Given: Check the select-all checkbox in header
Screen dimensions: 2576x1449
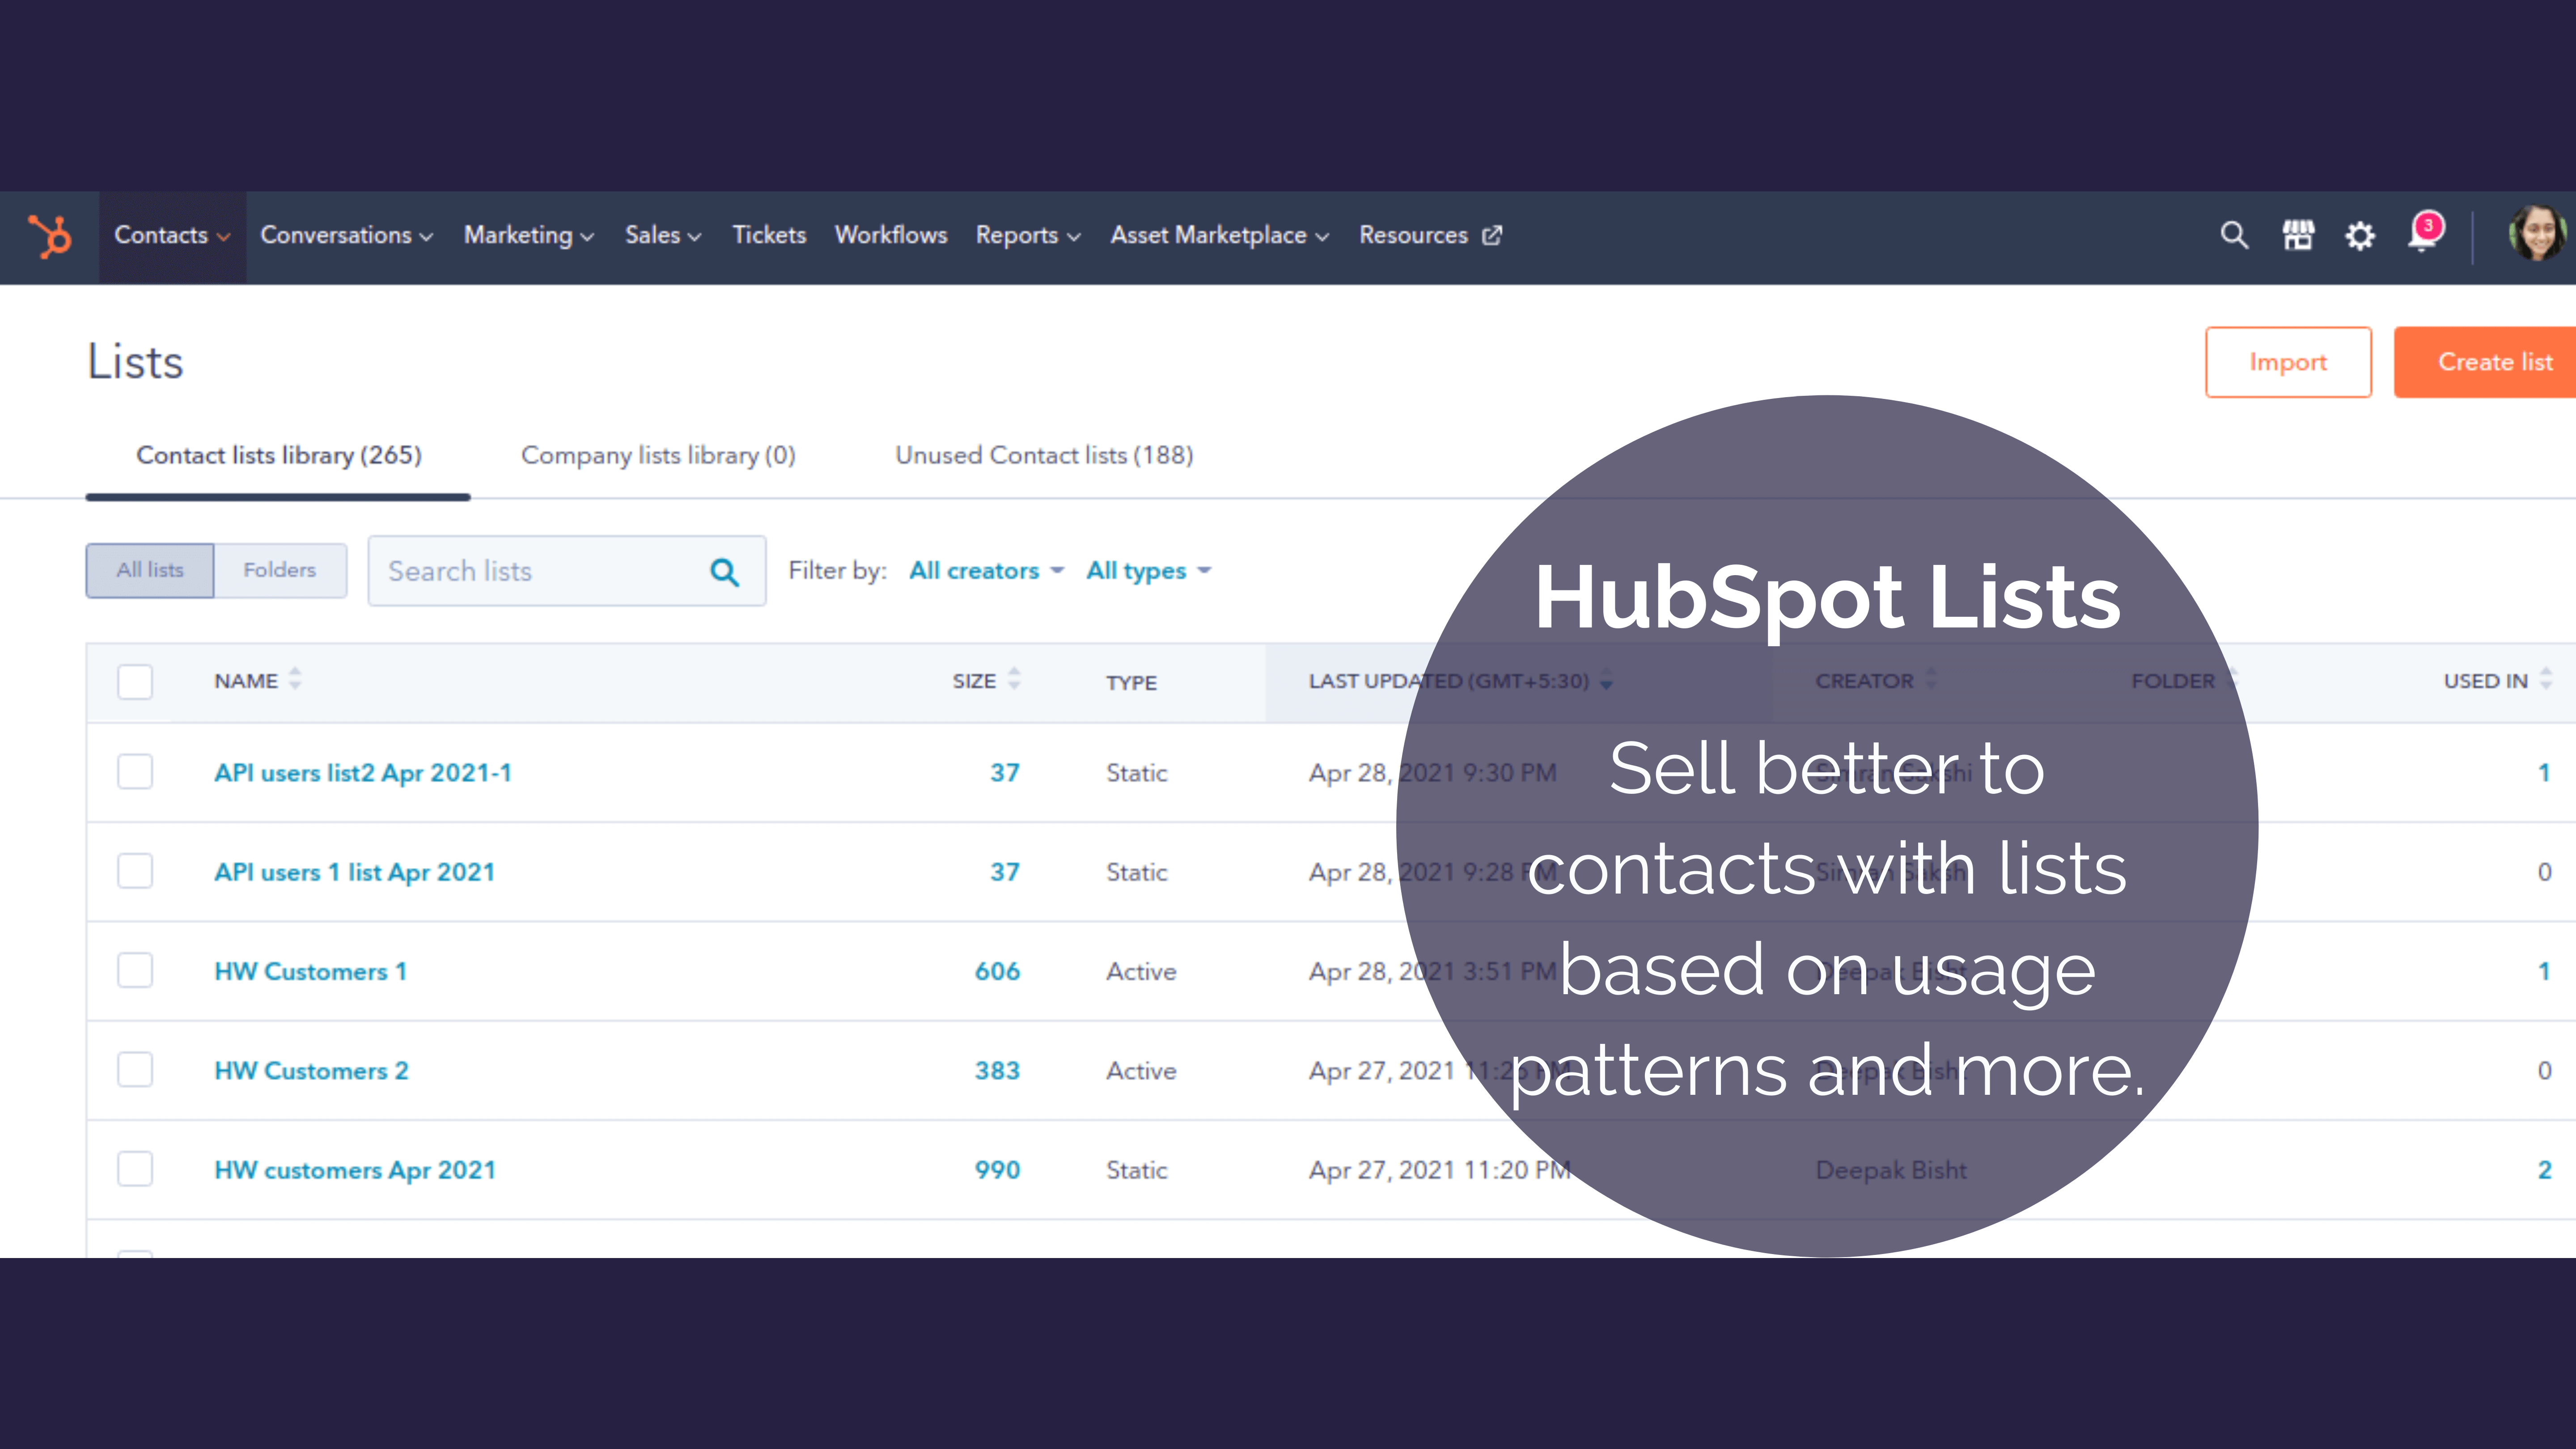Looking at the screenshot, I should [x=135, y=682].
